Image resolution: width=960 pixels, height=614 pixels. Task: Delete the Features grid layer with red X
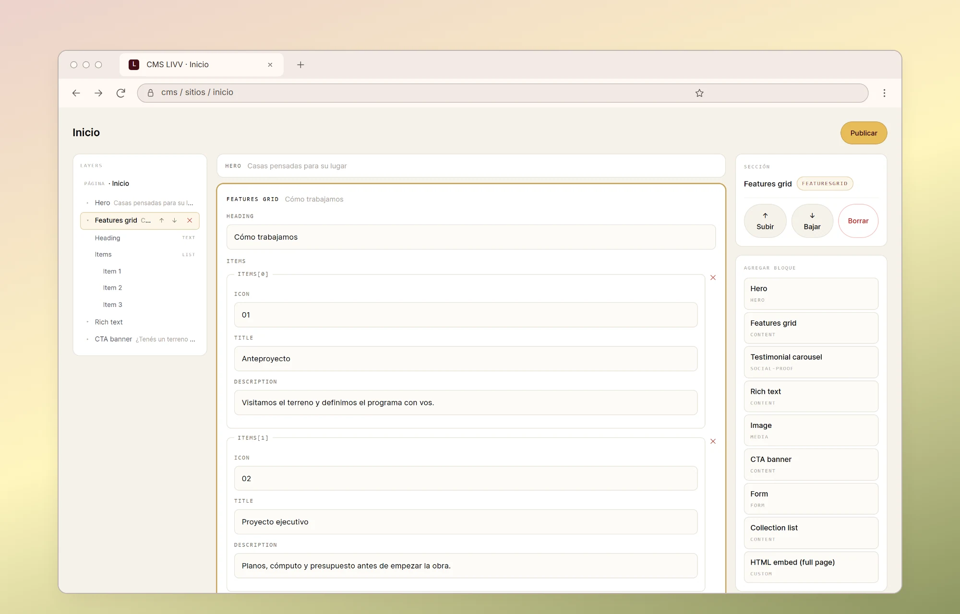tap(190, 221)
